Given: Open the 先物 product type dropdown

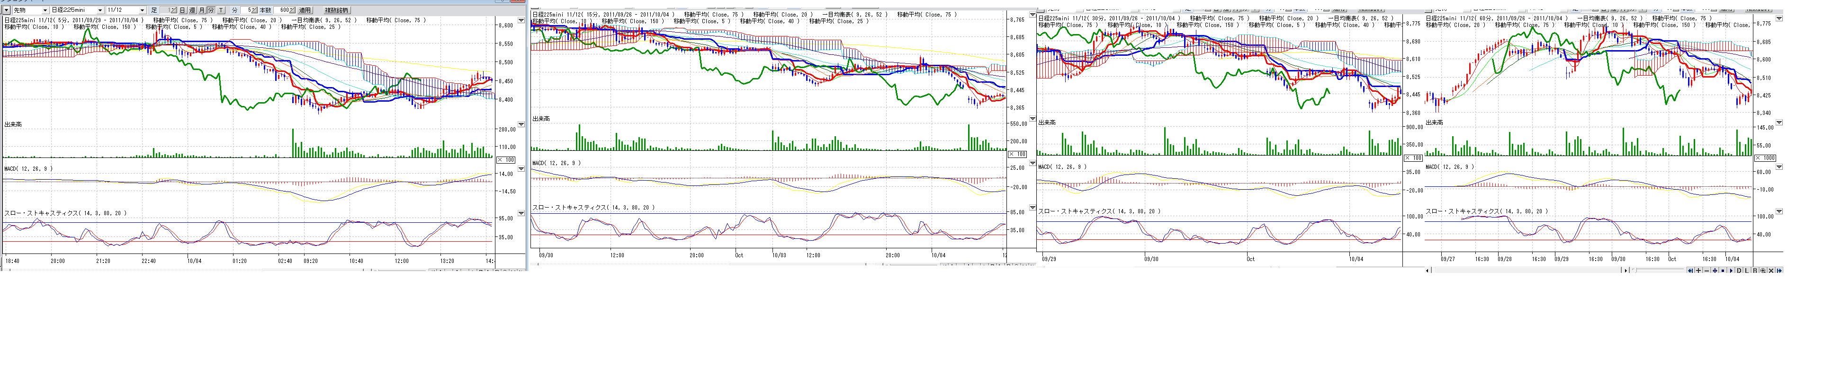Looking at the screenshot, I should 45,10.
